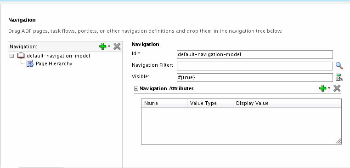Collapse the default-navigation-model tree node
Screen dimensions: 350x168
[12, 56]
